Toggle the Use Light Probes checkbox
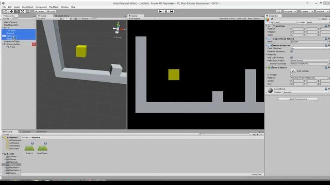 tap(292, 58)
